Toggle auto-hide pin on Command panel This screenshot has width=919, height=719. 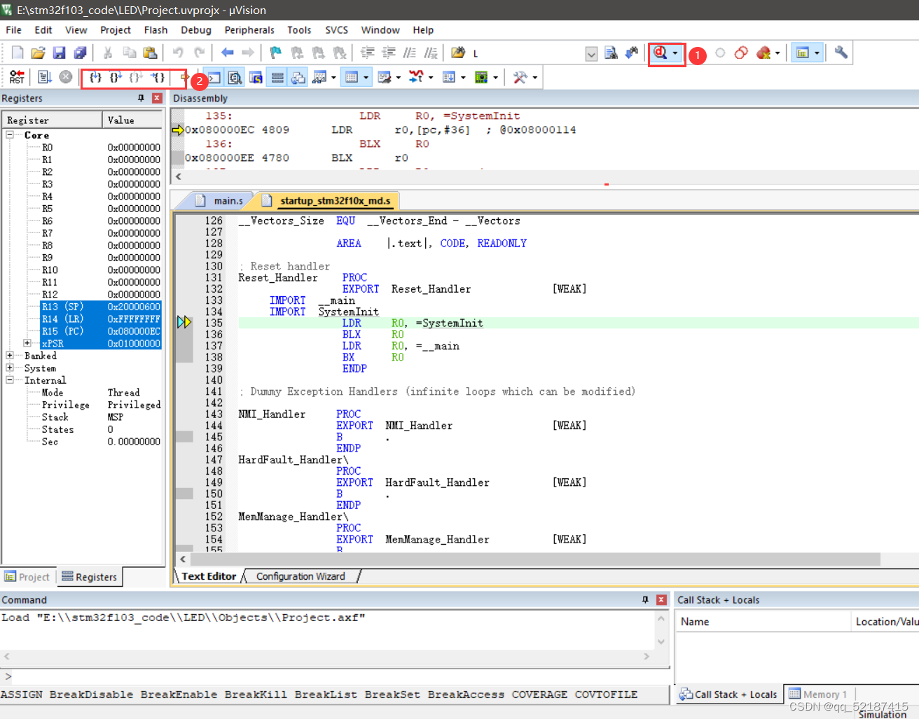[645, 600]
